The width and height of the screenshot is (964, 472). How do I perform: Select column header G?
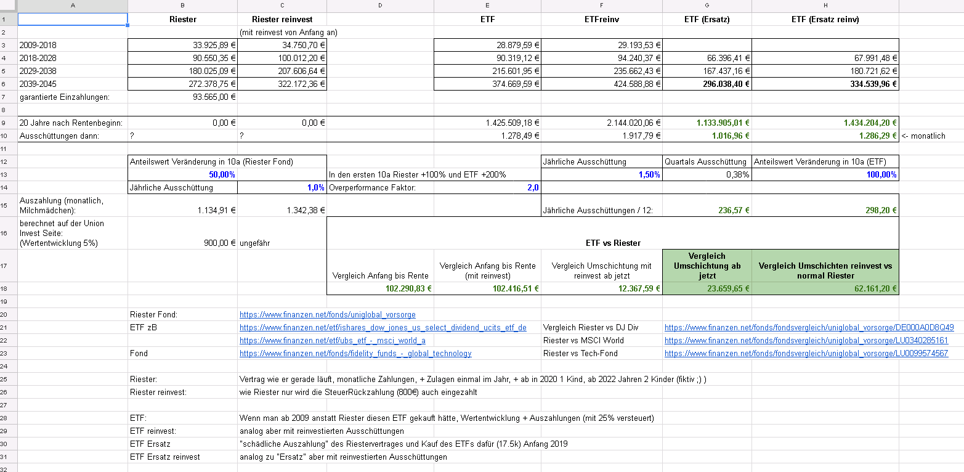[x=707, y=6]
